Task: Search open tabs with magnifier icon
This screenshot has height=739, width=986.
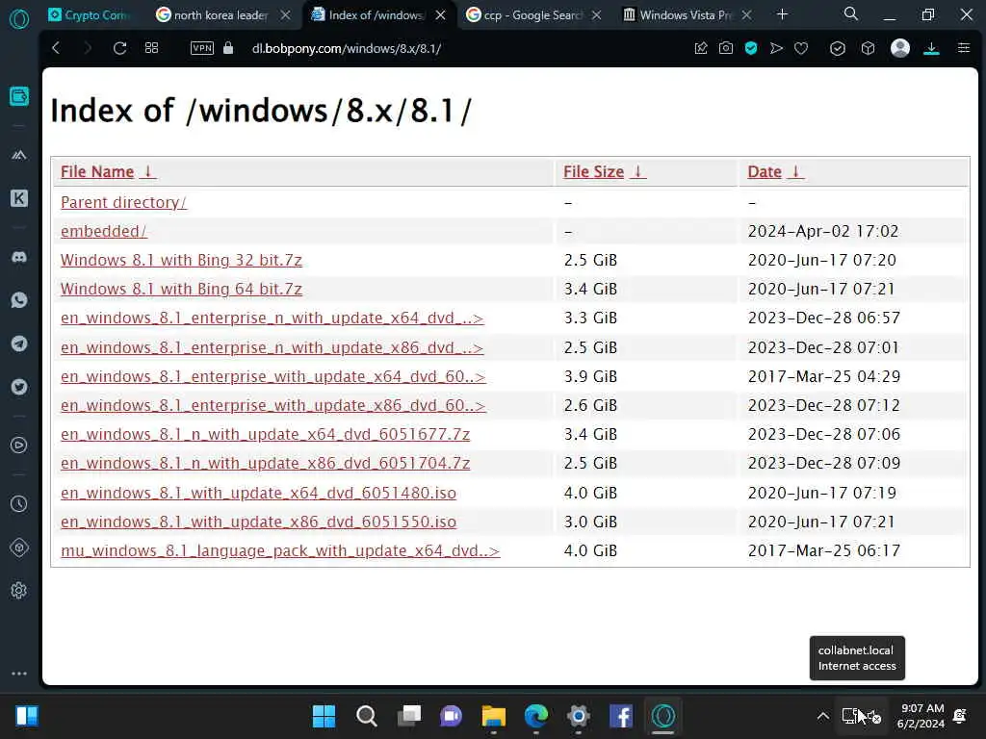Action: tap(851, 13)
